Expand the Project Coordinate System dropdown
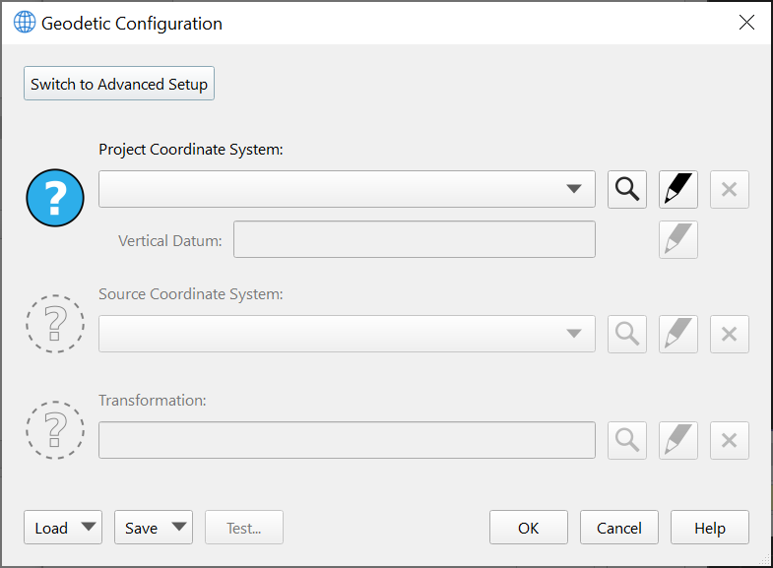This screenshot has height=568, width=773. click(574, 189)
